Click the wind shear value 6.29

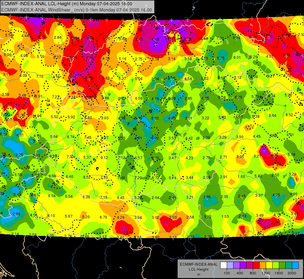tap(238, 97)
